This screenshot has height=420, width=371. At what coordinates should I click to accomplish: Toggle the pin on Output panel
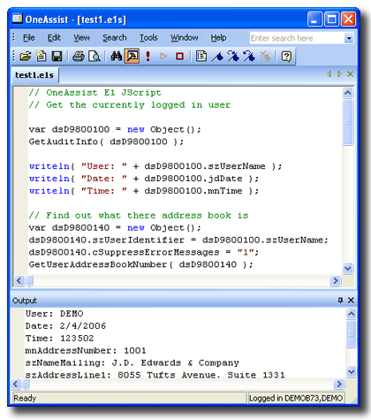tap(340, 300)
